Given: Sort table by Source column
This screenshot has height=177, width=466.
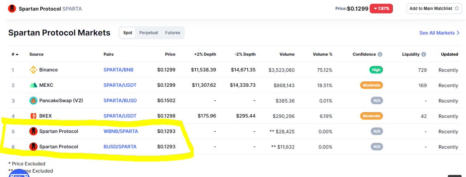Looking at the screenshot, I should click(x=37, y=54).
